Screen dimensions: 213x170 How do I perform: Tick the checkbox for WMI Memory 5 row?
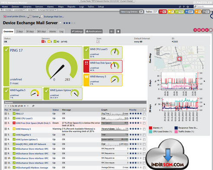pyautogui.click(x=144, y=129)
